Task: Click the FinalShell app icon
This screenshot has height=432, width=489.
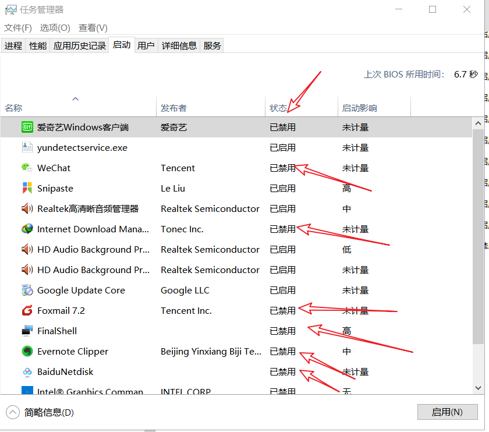Action: pos(27,331)
